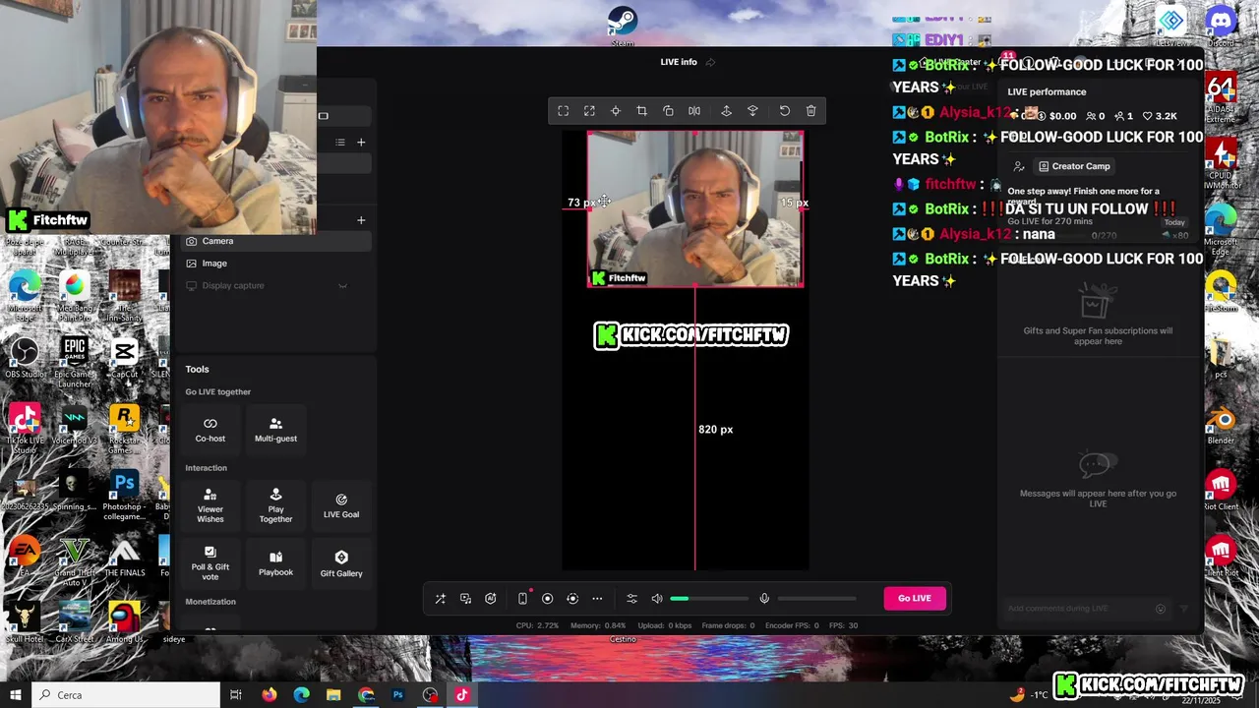The height and width of the screenshot is (708, 1259).
Task: Delete the selected source with trash icon
Action: point(811,111)
